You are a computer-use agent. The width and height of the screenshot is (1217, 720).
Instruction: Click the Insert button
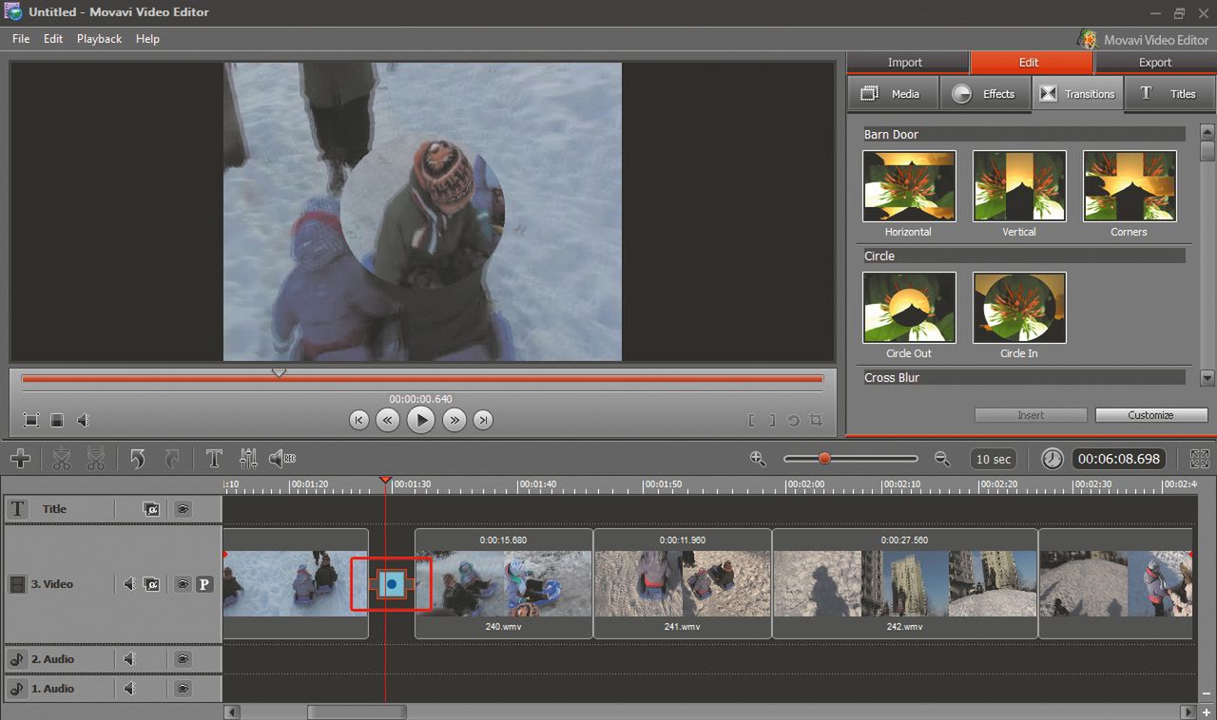pyautogui.click(x=1031, y=415)
